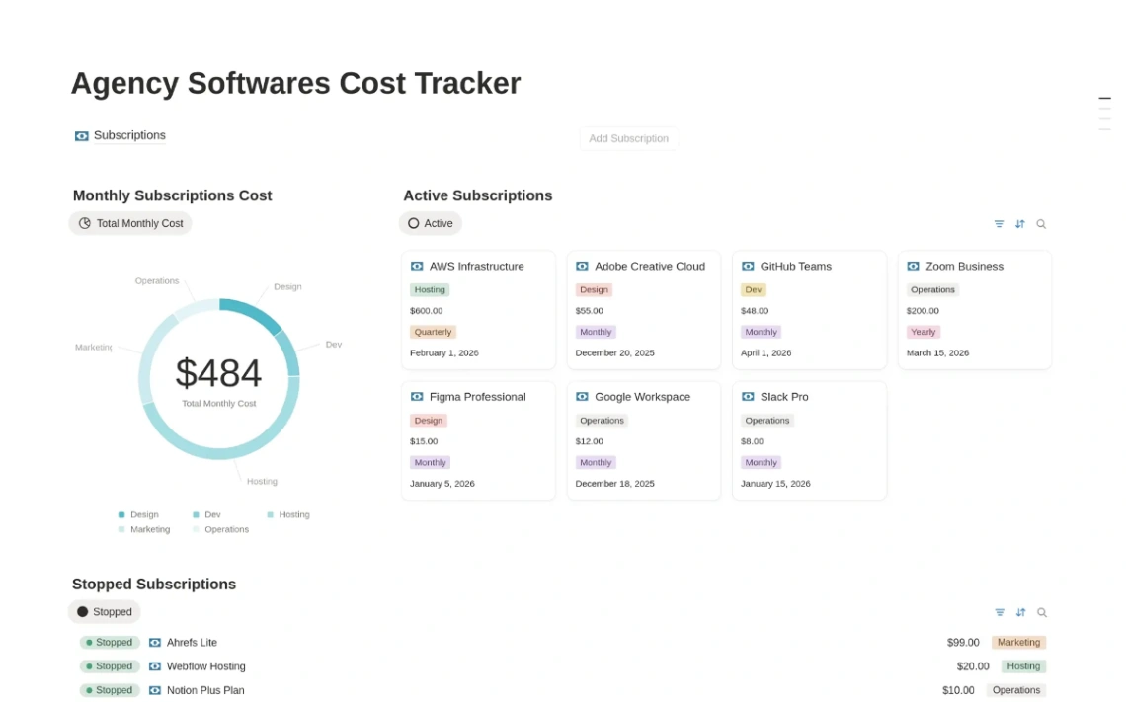Click the $484 donut chart center value

click(x=219, y=373)
